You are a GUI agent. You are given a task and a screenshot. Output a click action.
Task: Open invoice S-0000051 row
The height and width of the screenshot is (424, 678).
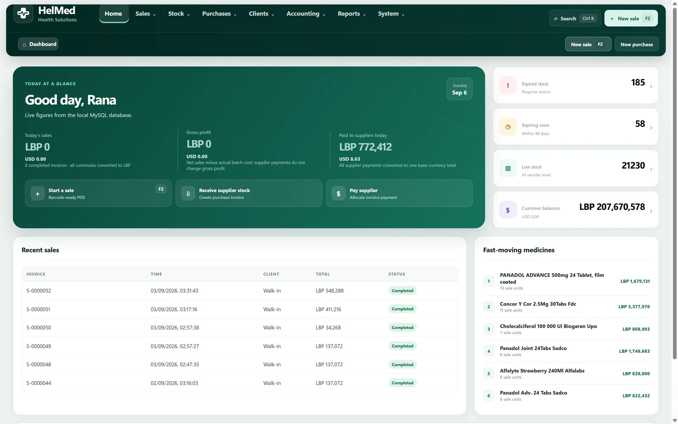240,309
